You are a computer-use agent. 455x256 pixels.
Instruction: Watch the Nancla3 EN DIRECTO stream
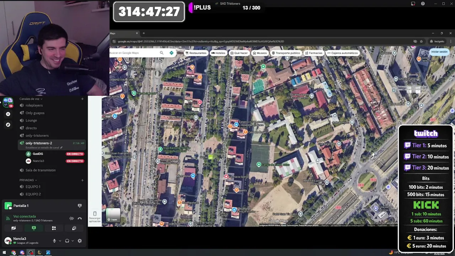click(75, 161)
